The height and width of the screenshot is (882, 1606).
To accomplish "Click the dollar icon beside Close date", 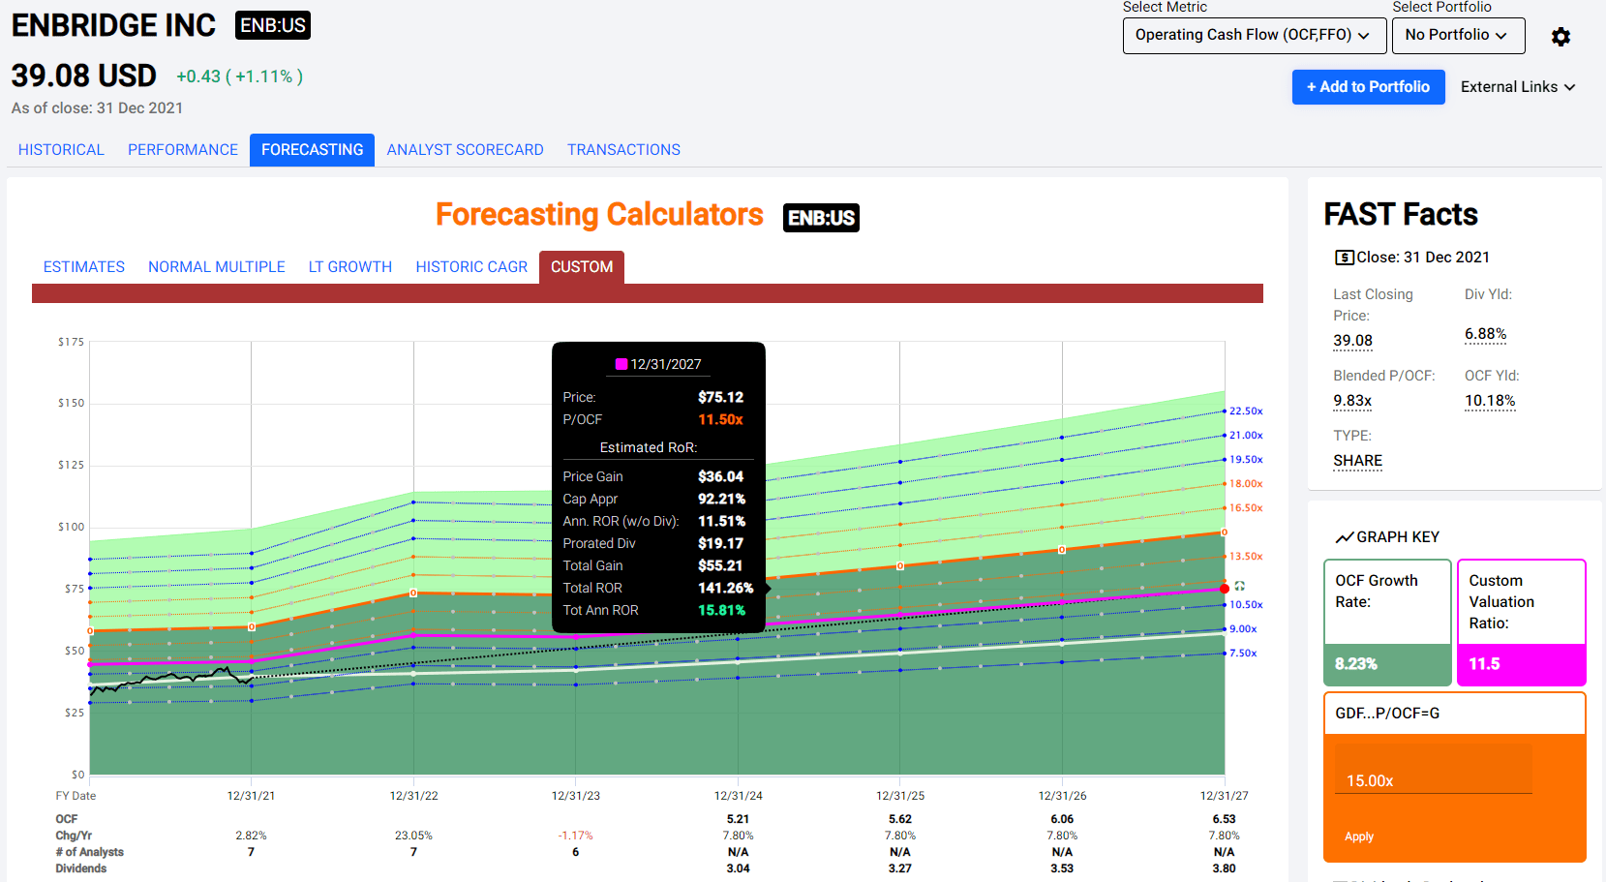I will point(1345,258).
